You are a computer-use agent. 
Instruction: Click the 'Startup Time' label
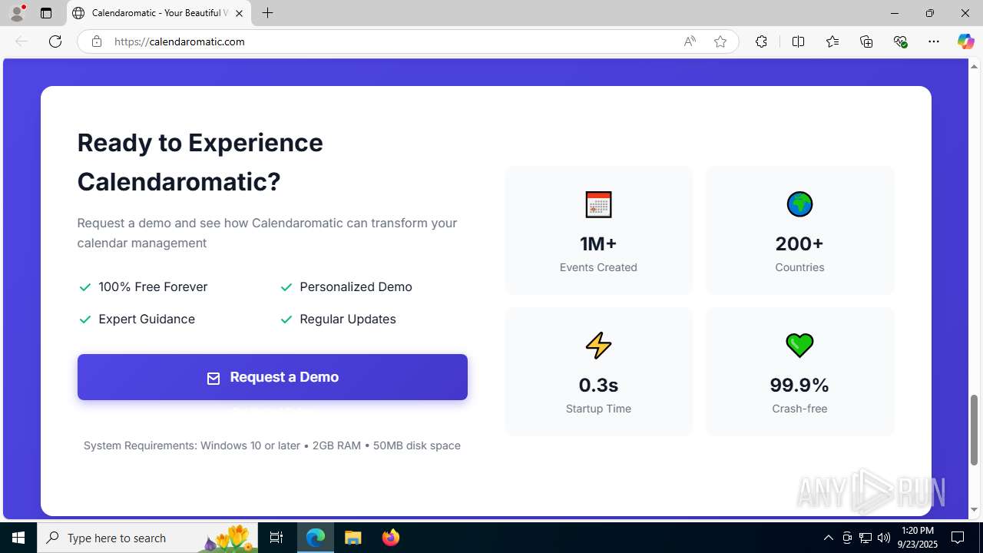[598, 409]
